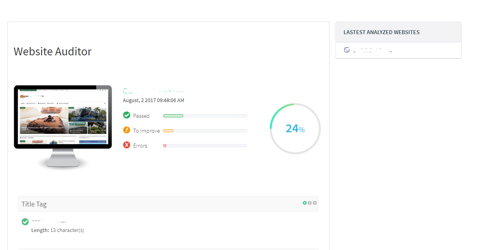This screenshot has width=488, height=250.
Task: Click the green checkmark under Title Tag
Action: pos(25,222)
